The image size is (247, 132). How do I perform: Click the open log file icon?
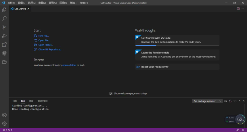point(235,101)
